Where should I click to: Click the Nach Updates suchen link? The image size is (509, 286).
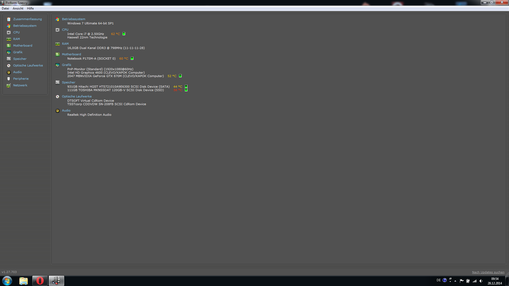[x=488, y=272]
